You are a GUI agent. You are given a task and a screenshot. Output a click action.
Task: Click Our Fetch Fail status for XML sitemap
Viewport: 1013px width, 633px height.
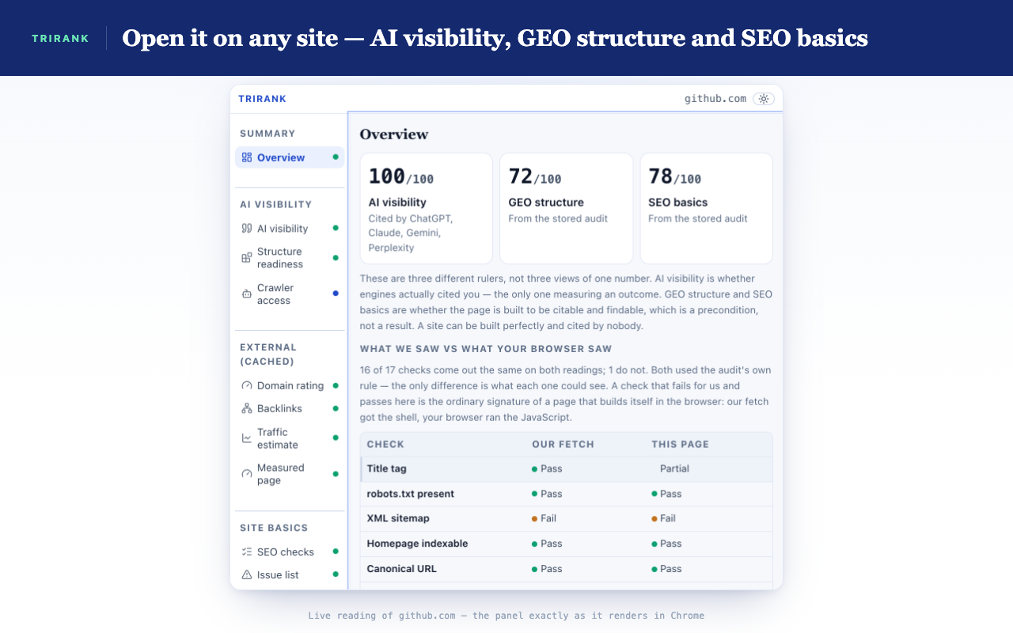544,519
